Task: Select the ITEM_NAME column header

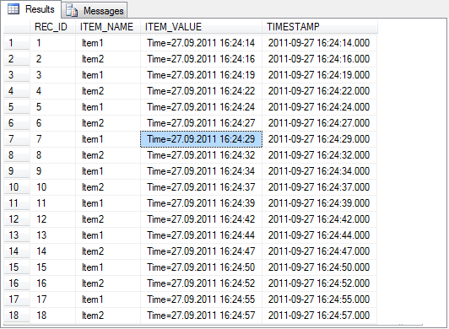Action: click(x=108, y=27)
